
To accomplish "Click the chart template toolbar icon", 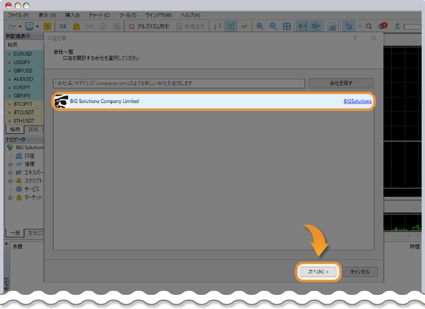I will (29, 26).
